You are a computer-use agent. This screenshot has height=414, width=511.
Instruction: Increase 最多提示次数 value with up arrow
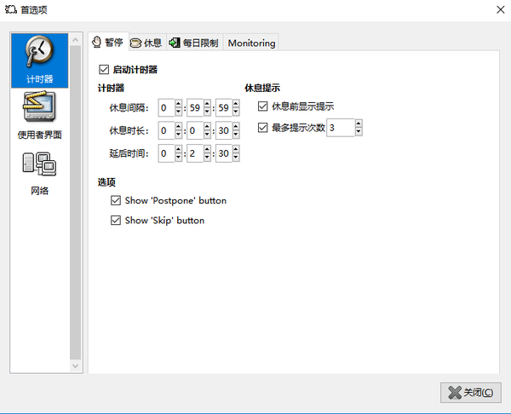(x=359, y=124)
